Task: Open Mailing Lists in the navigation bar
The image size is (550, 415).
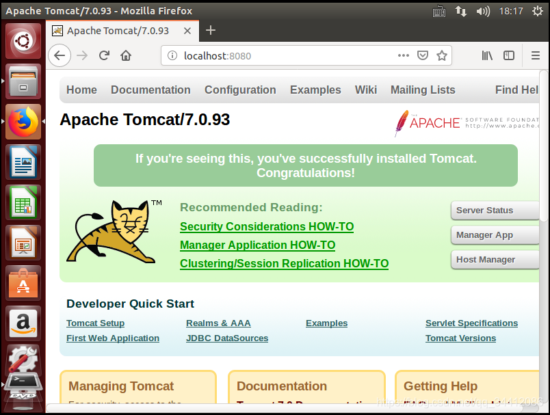Action: pyautogui.click(x=423, y=90)
